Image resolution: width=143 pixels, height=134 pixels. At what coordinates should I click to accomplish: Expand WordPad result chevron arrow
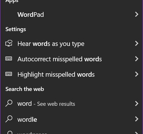pyautogui.click(x=137, y=15)
